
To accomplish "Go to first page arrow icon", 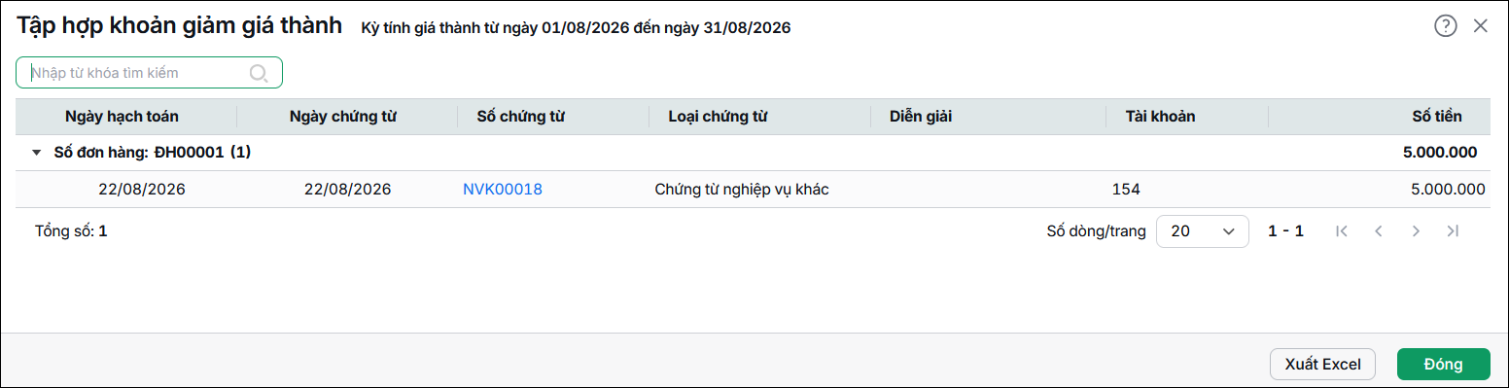I will click(x=1342, y=231).
